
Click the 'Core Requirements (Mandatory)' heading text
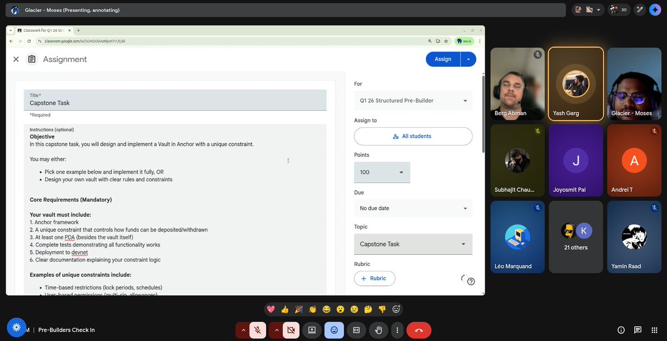pos(71,200)
